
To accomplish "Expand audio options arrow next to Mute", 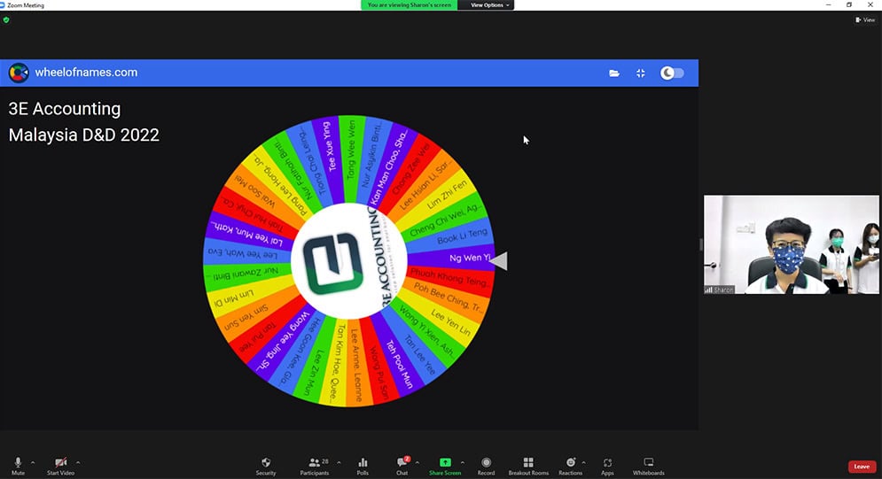I will [33, 462].
